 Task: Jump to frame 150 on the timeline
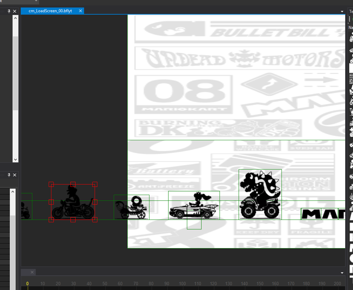pyautogui.click(x=260, y=284)
